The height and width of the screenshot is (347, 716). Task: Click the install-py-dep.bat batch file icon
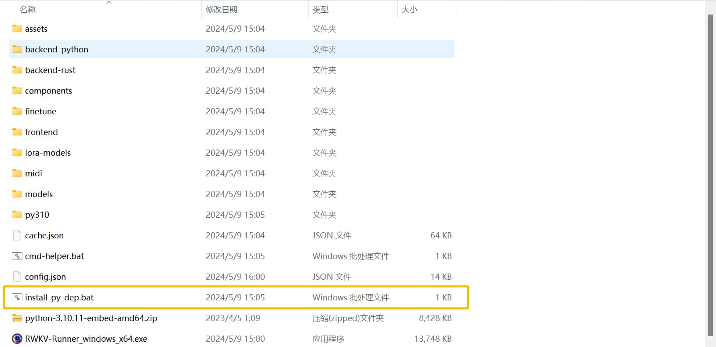[x=17, y=297]
